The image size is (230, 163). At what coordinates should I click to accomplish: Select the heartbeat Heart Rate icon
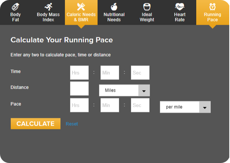pos(180,7)
